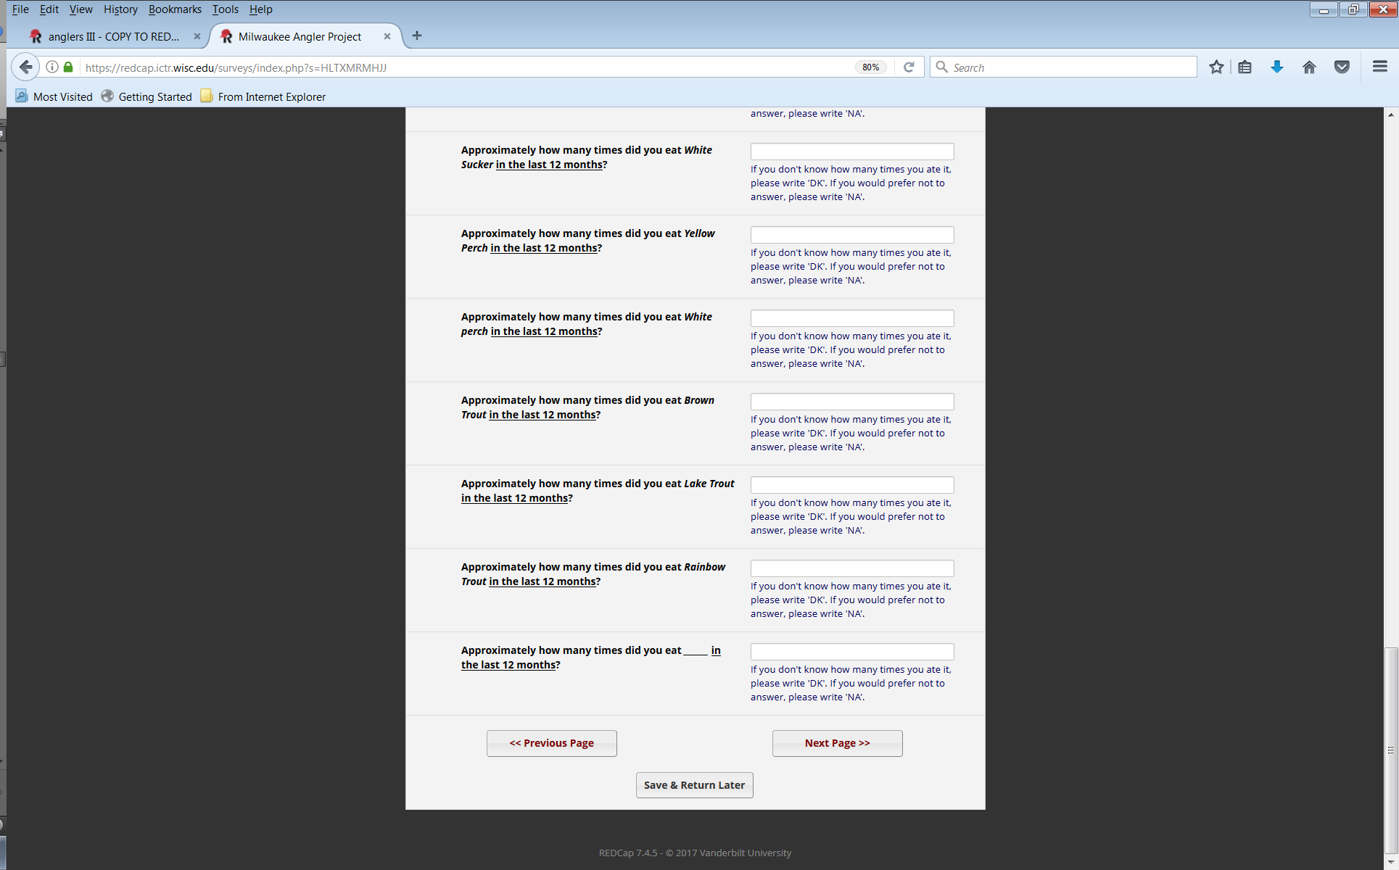Viewport: 1399px width, 870px height.
Task: Open the bookmarks list icon
Action: [1245, 67]
